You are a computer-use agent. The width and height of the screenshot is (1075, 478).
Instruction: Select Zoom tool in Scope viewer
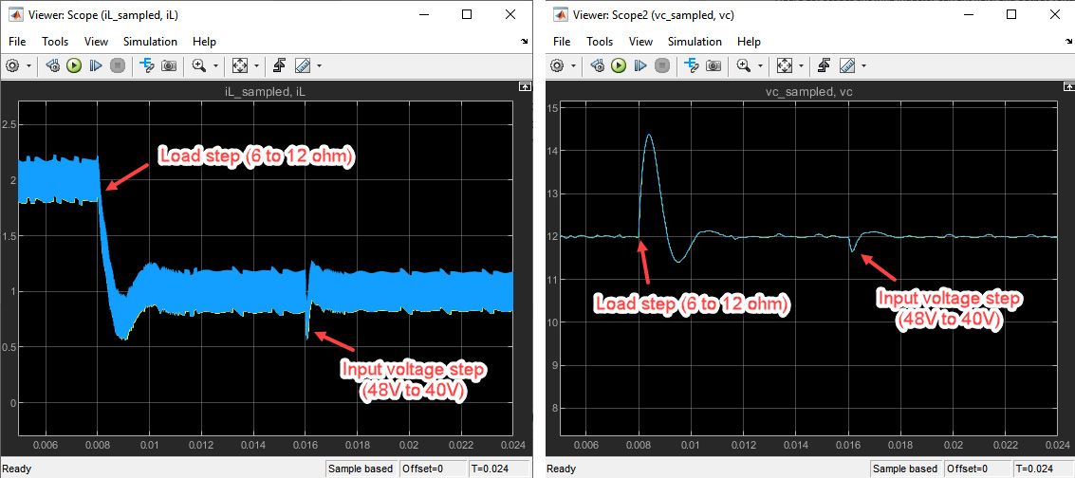[x=199, y=65]
